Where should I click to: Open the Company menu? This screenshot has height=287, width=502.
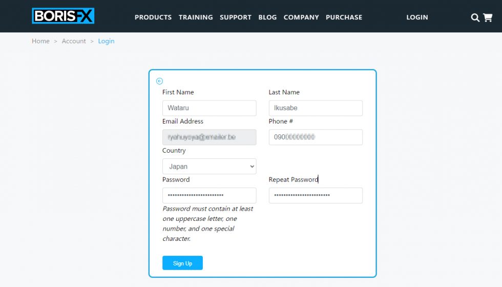(301, 17)
